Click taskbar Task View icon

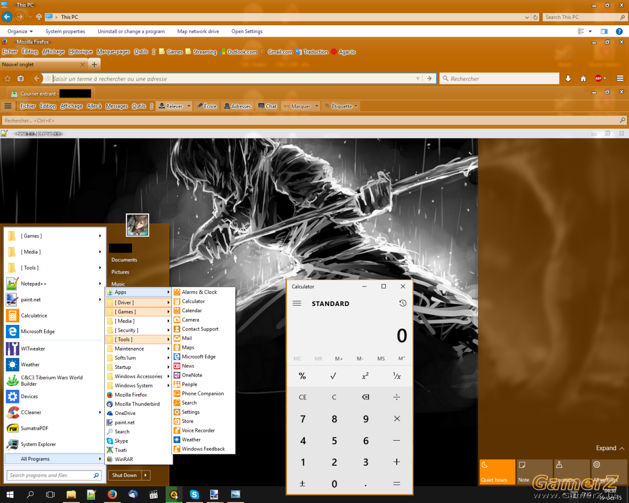click(x=50, y=494)
